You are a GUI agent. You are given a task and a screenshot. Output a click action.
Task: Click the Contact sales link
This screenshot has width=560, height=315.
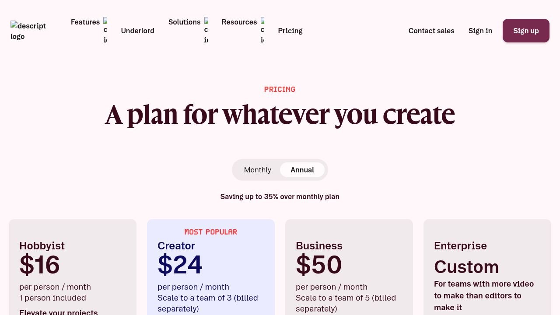pyautogui.click(x=431, y=31)
